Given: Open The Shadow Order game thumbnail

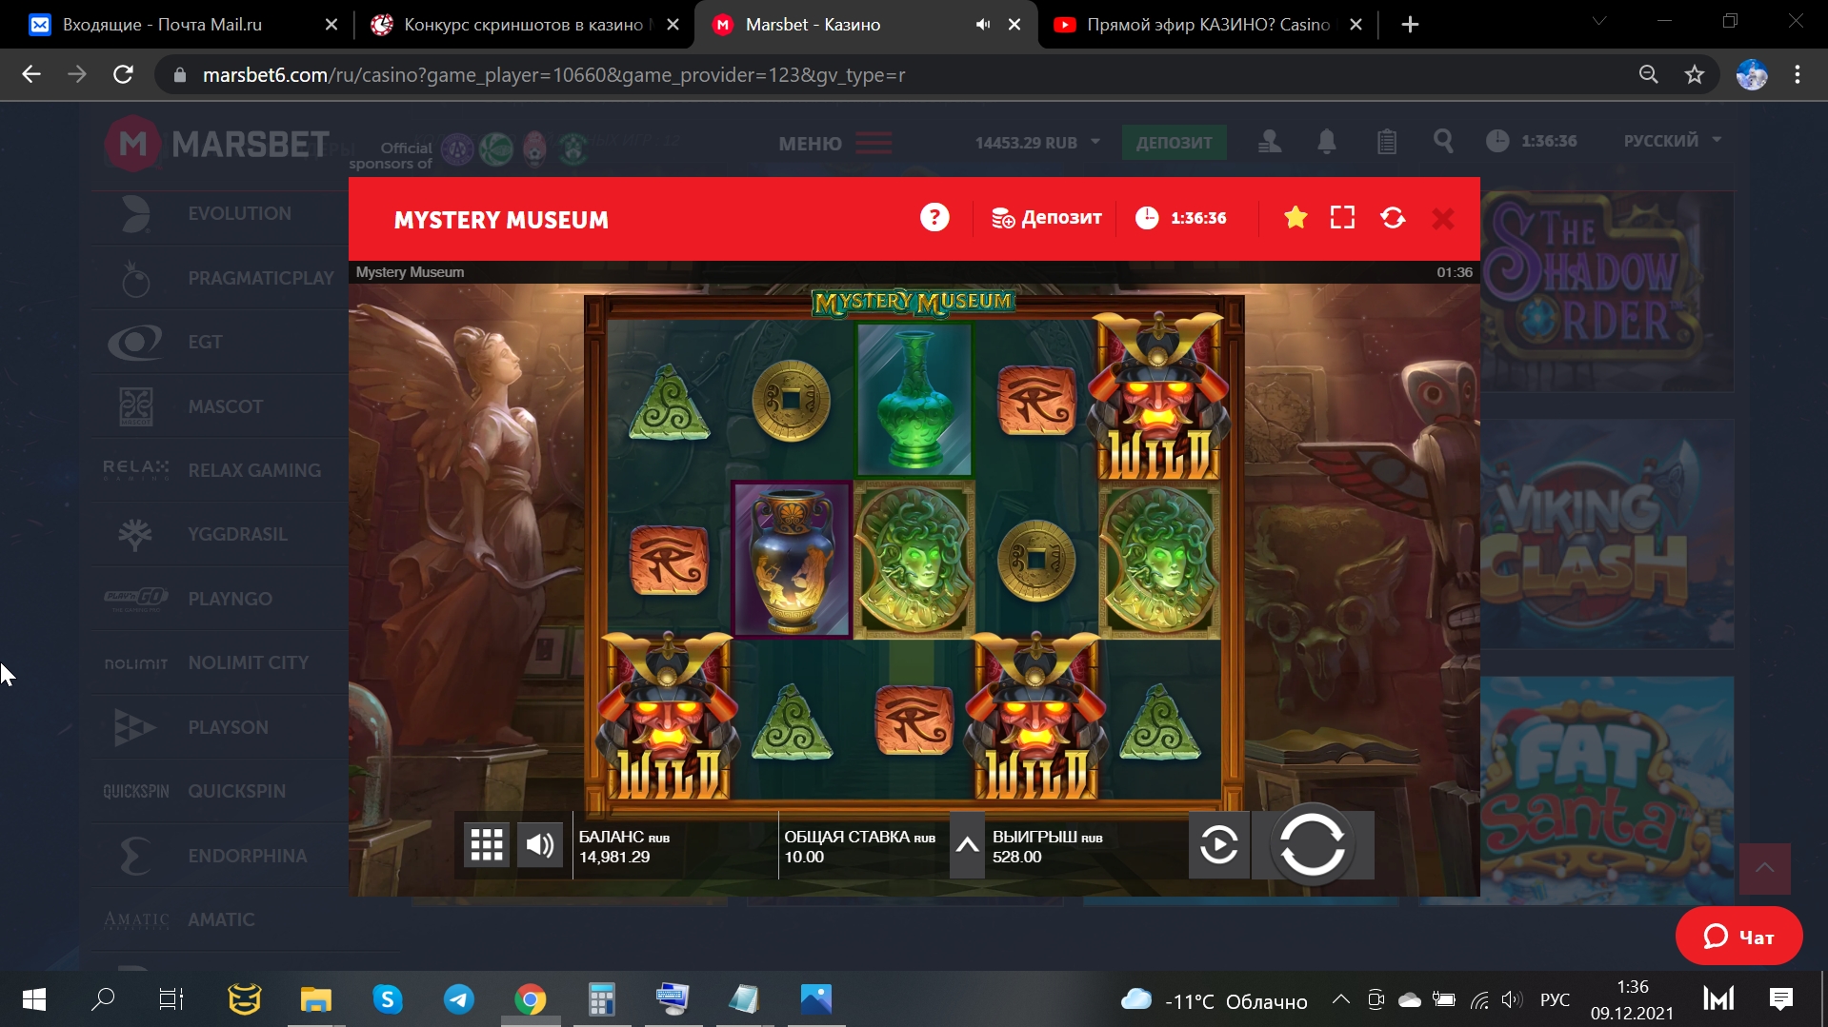Looking at the screenshot, I should point(1607,291).
